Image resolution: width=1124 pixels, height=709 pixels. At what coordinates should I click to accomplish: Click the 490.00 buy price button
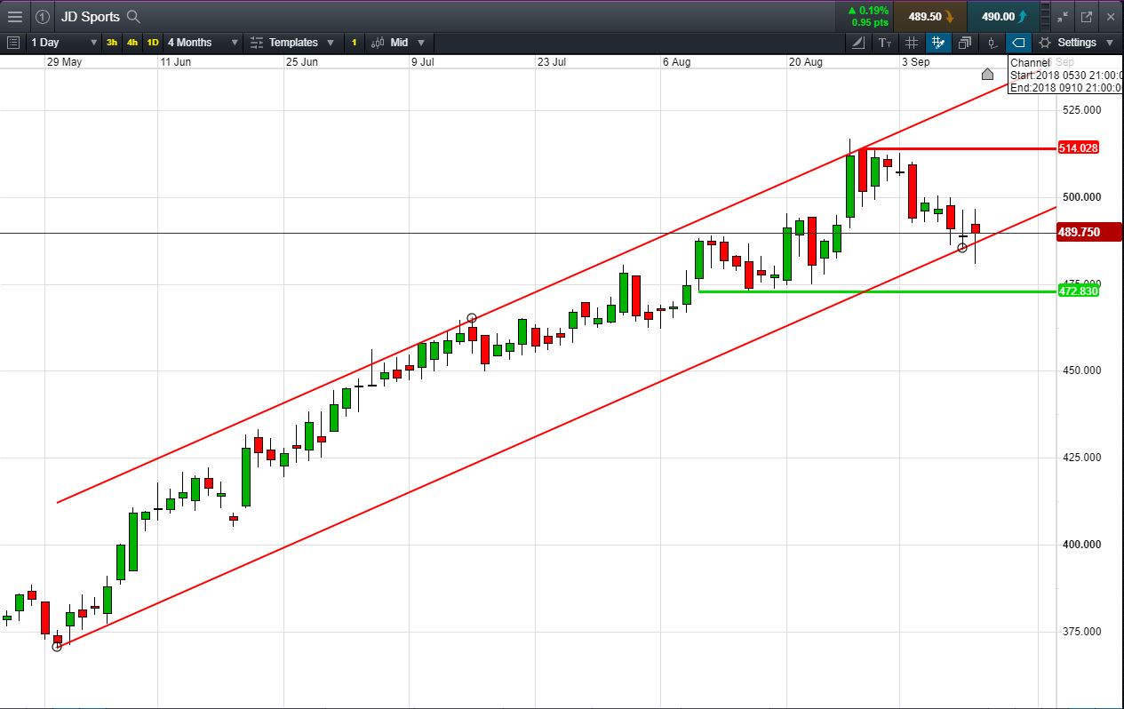coord(1004,16)
